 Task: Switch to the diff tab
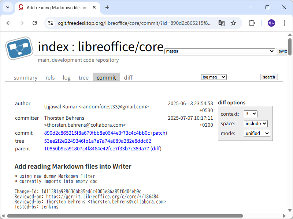128,77
